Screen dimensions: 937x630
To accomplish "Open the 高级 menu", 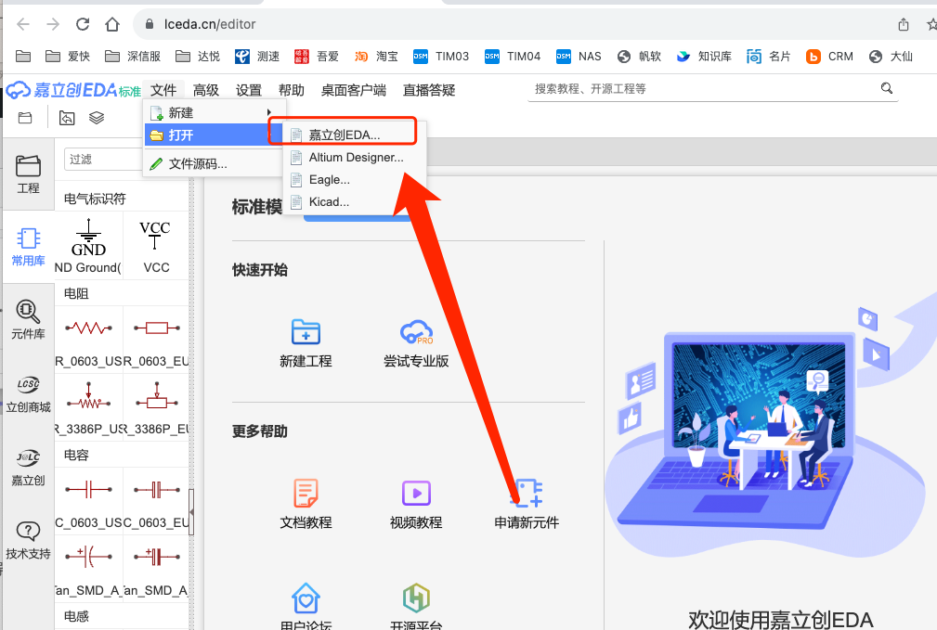I will pyautogui.click(x=206, y=90).
